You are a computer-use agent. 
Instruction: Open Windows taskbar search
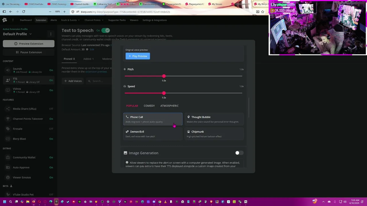click(11, 202)
